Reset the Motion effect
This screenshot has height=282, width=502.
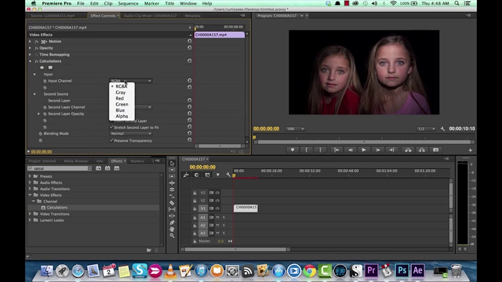click(189, 41)
